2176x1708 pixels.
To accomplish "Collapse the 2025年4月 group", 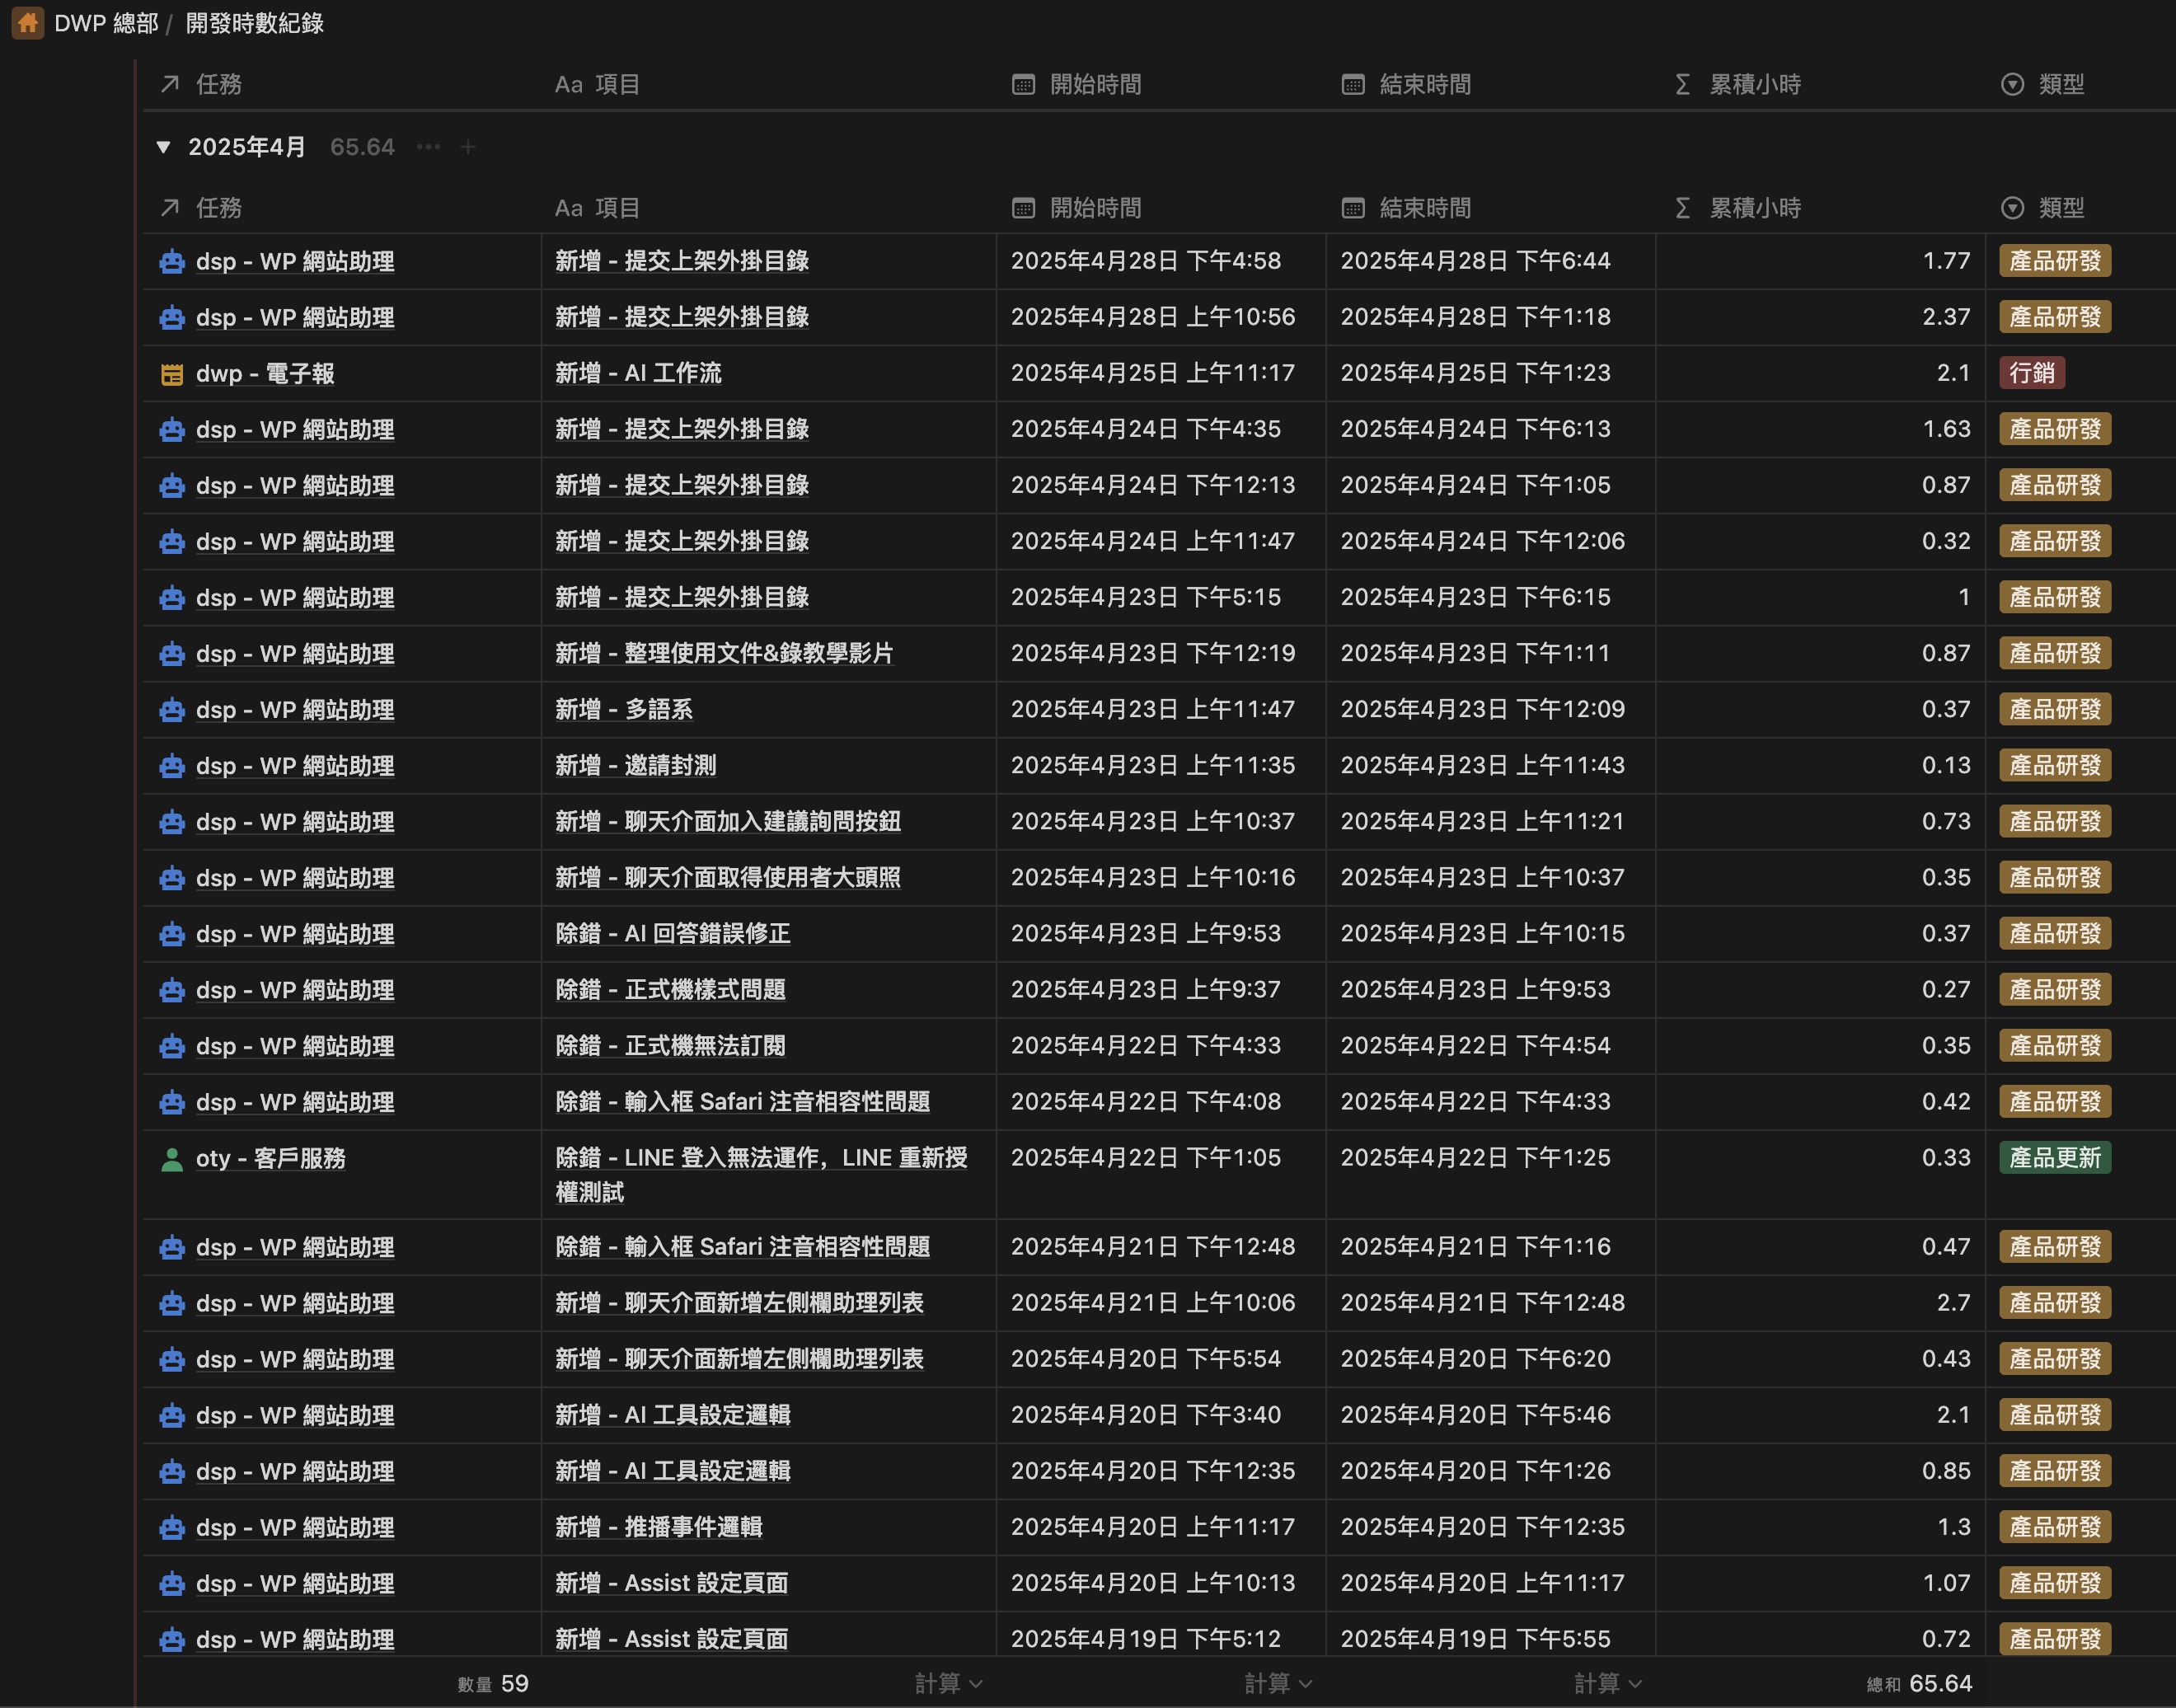I will point(163,147).
